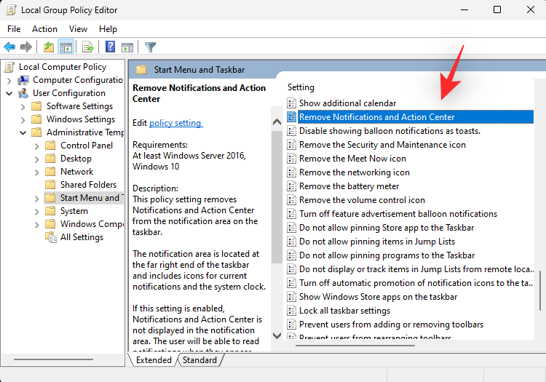
Task: Click the Control Panel folder icon
Action: pyautogui.click(x=50, y=146)
